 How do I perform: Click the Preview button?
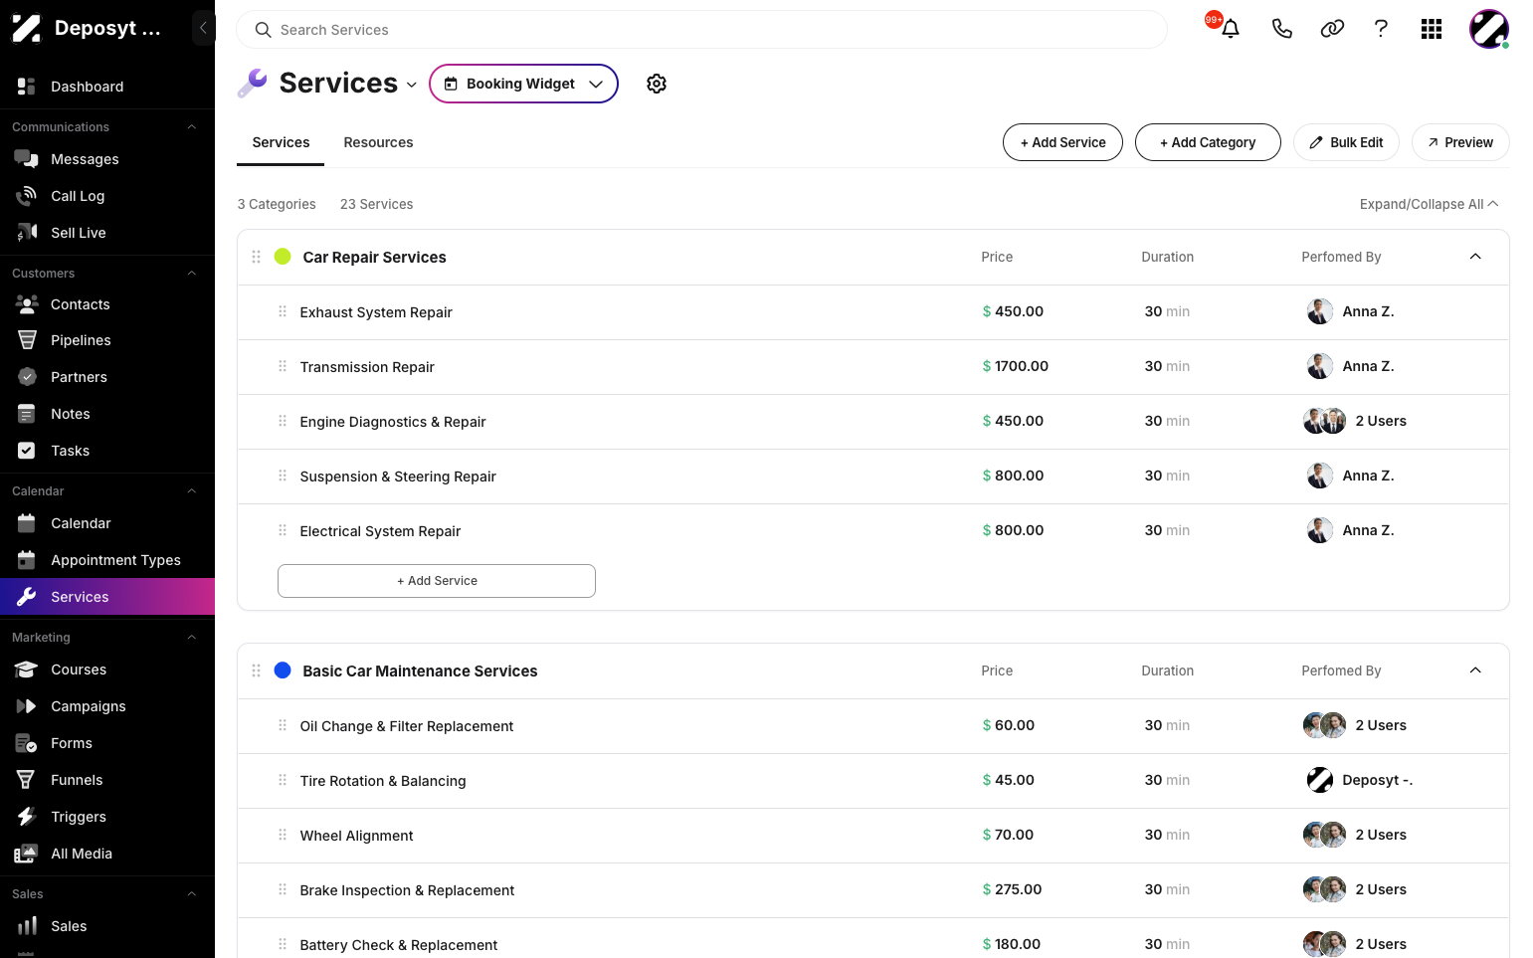(x=1460, y=142)
